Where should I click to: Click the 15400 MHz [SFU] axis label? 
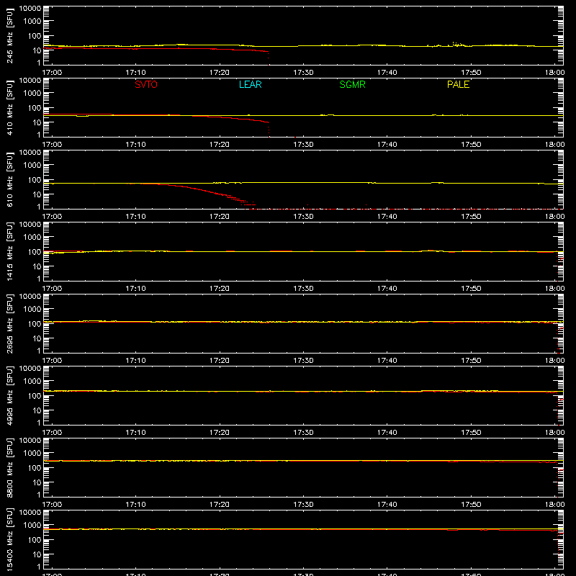[x=9, y=539]
